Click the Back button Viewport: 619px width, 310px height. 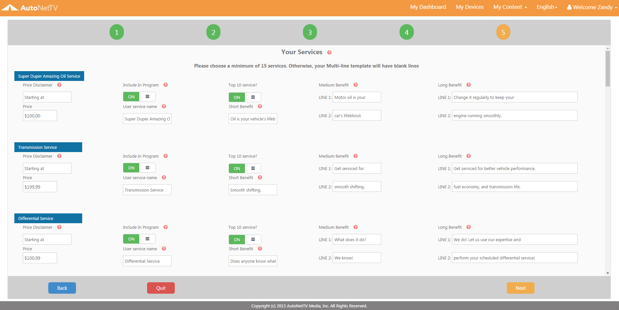tap(62, 288)
